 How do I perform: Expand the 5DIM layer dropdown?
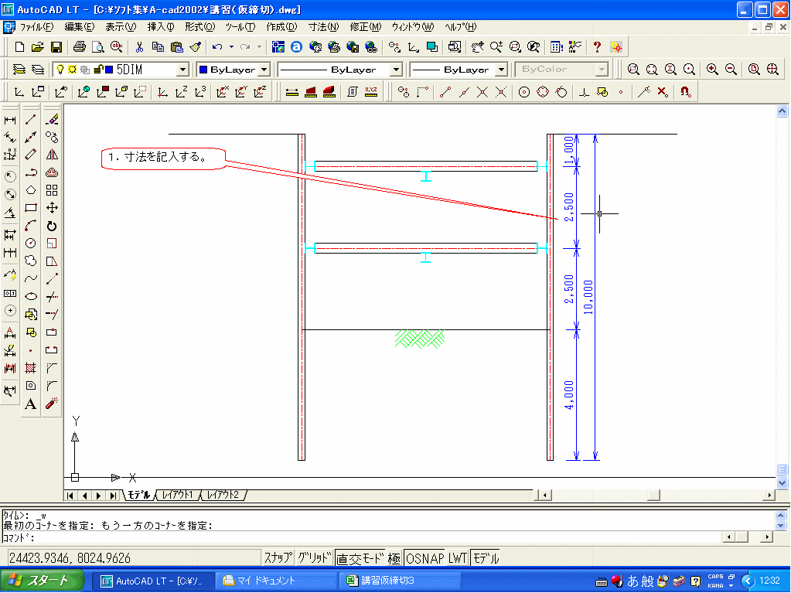182,69
